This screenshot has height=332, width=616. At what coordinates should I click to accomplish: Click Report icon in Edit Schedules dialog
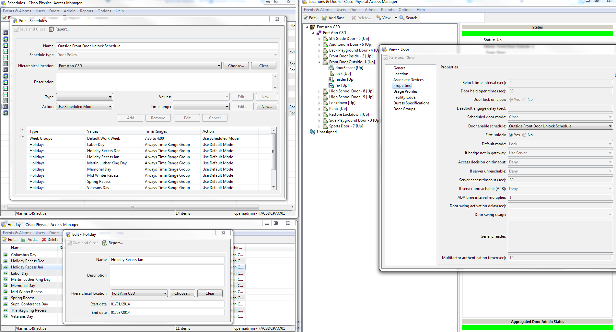point(52,29)
